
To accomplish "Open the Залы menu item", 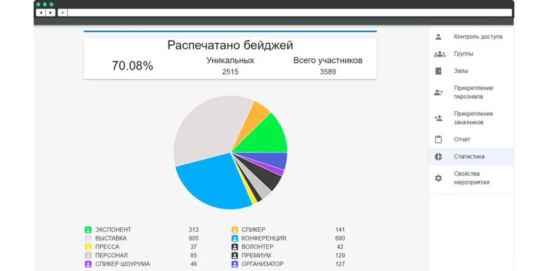I will click(x=471, y=71).
